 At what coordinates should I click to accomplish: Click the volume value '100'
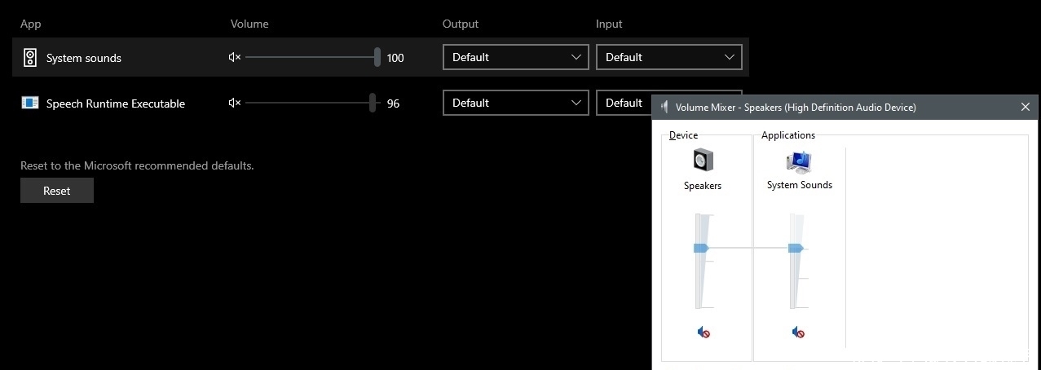pos(395,58)
